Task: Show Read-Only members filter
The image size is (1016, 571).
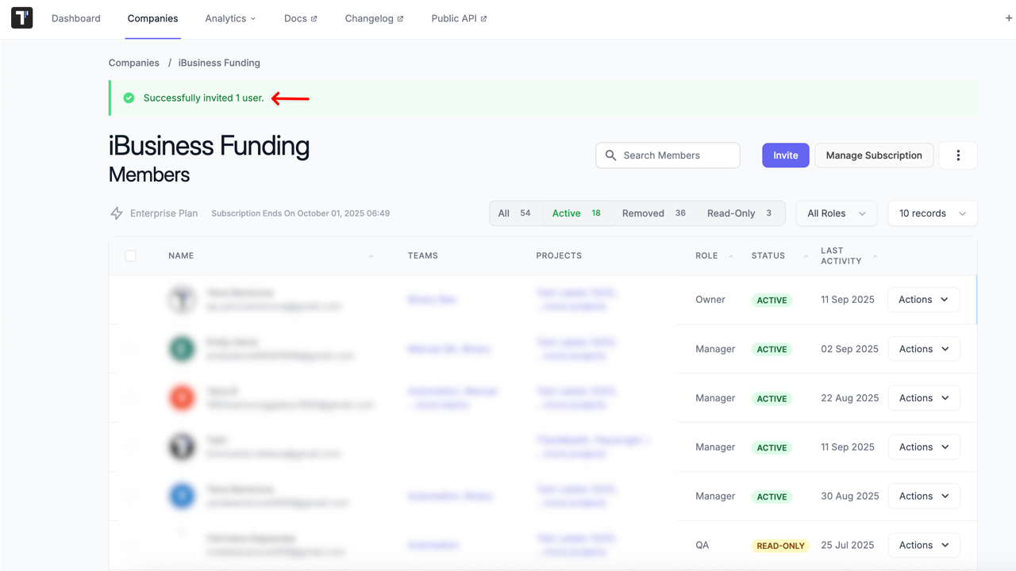Action: click(x=739, y=213)
